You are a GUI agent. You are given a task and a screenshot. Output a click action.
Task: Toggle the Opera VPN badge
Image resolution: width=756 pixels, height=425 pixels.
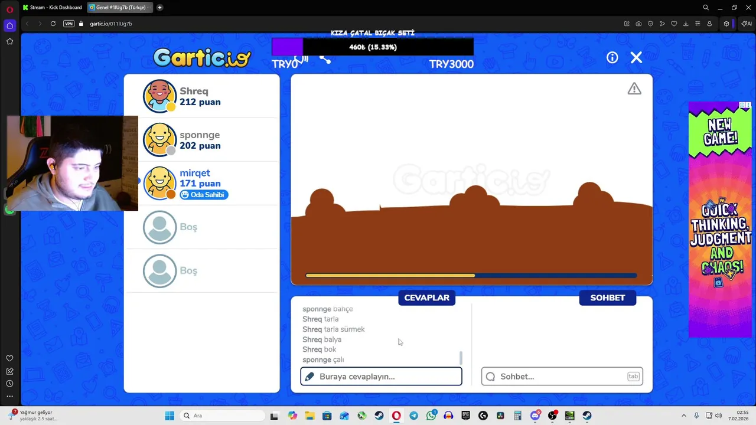click(x=69, y=24)
